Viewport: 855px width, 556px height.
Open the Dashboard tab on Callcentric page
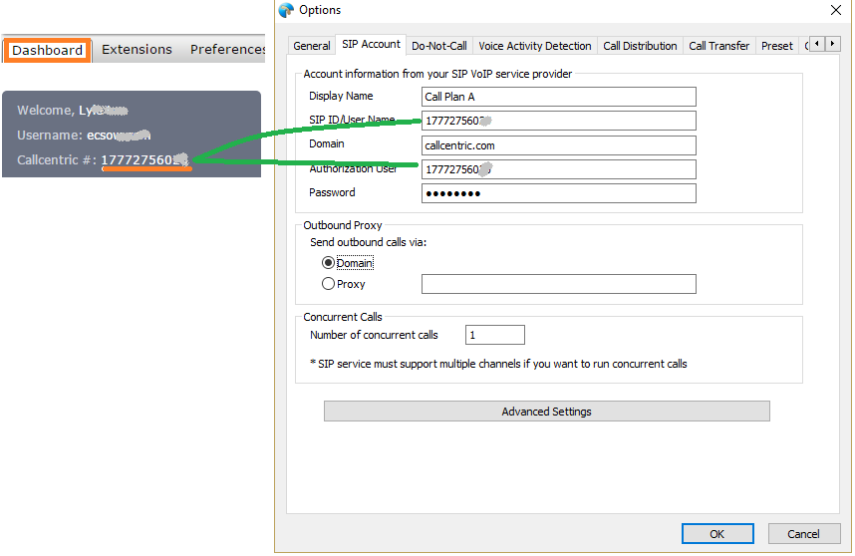point(48,50)
